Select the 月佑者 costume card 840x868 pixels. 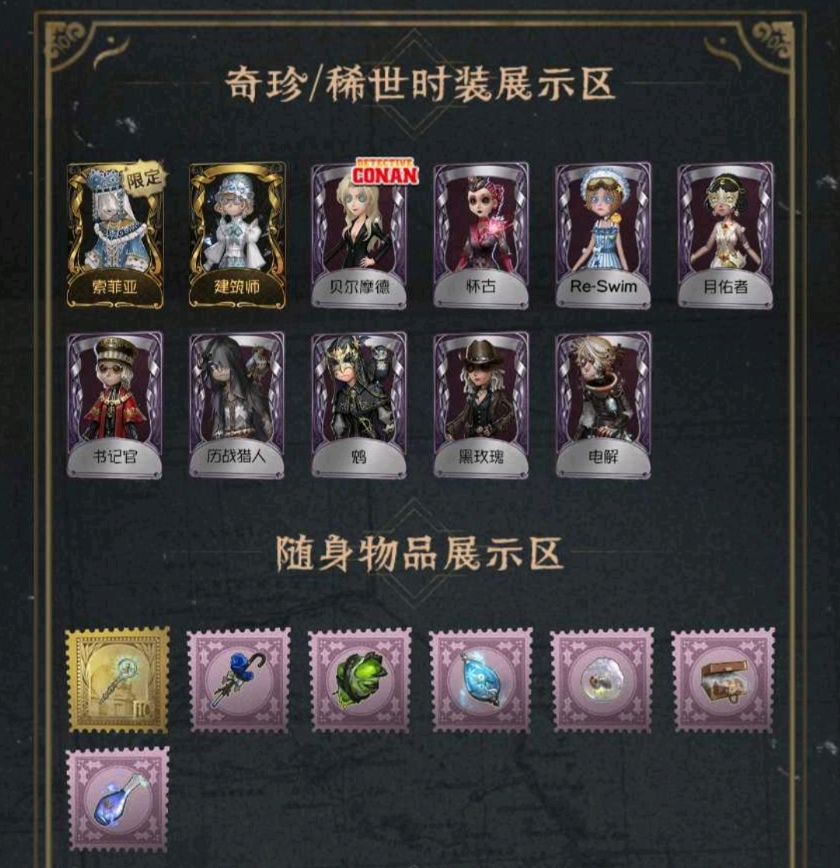click(x=726, y=235)
